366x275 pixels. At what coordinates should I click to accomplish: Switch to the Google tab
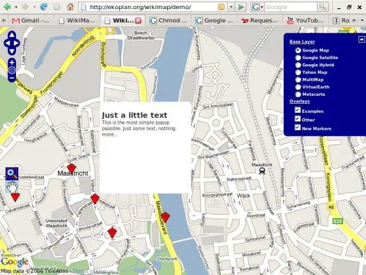(214, 21)
